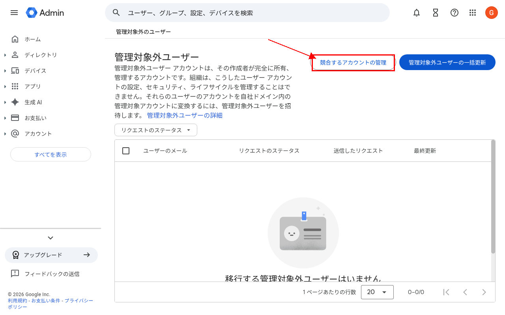Expand the ディレクトリ menu arrow
This screenshot has width=505, height=315.
(x=5, y=55)
